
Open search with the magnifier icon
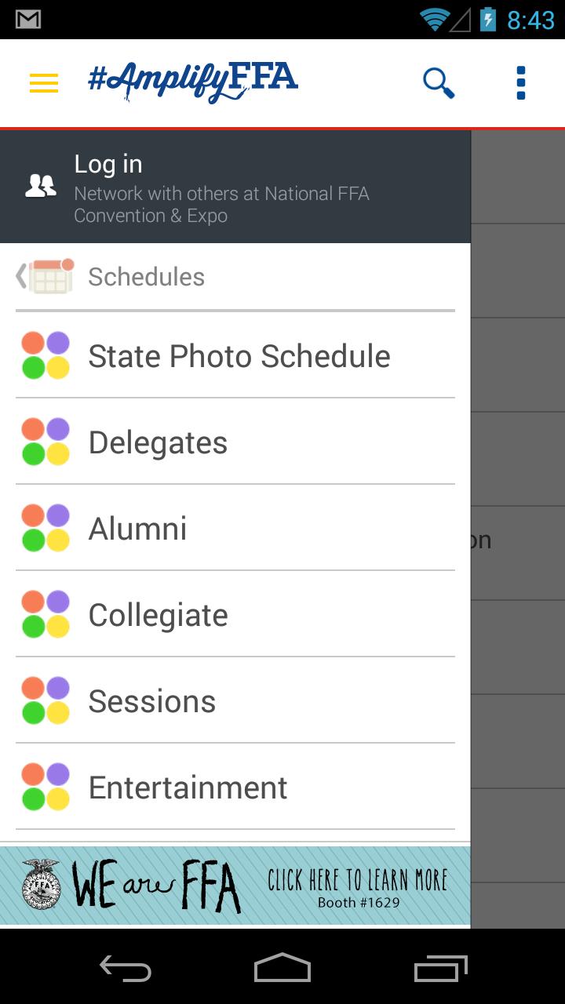point(439,82)
